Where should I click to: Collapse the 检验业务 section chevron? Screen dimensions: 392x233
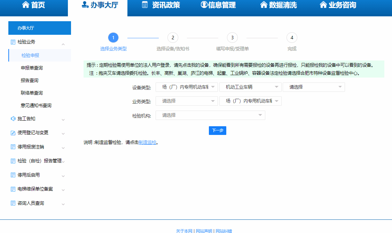[63, 45]
